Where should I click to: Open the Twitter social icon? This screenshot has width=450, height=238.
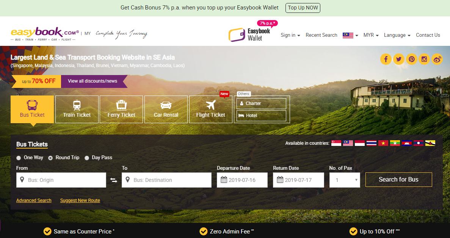click(x=398, y=60)
